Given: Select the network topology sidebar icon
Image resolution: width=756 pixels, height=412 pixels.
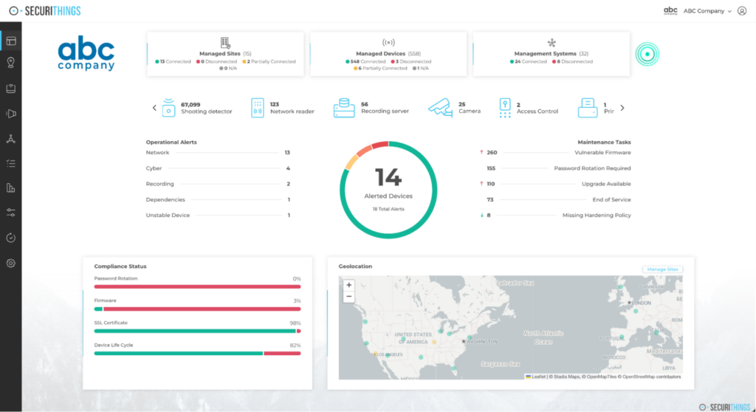Looking at the screenshot, I should click(10, 139).
